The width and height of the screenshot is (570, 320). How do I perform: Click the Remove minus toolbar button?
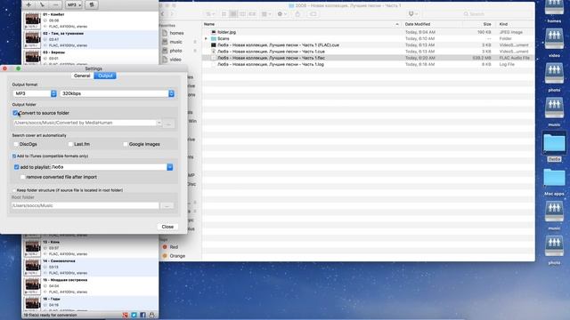(x=55, y=4)
